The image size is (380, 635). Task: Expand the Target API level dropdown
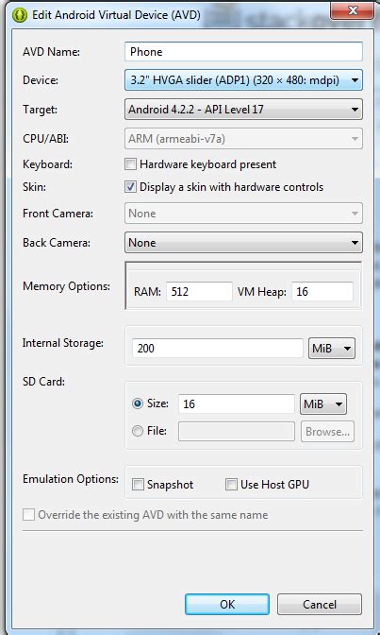pyautogui.click(x=244, y=109)
